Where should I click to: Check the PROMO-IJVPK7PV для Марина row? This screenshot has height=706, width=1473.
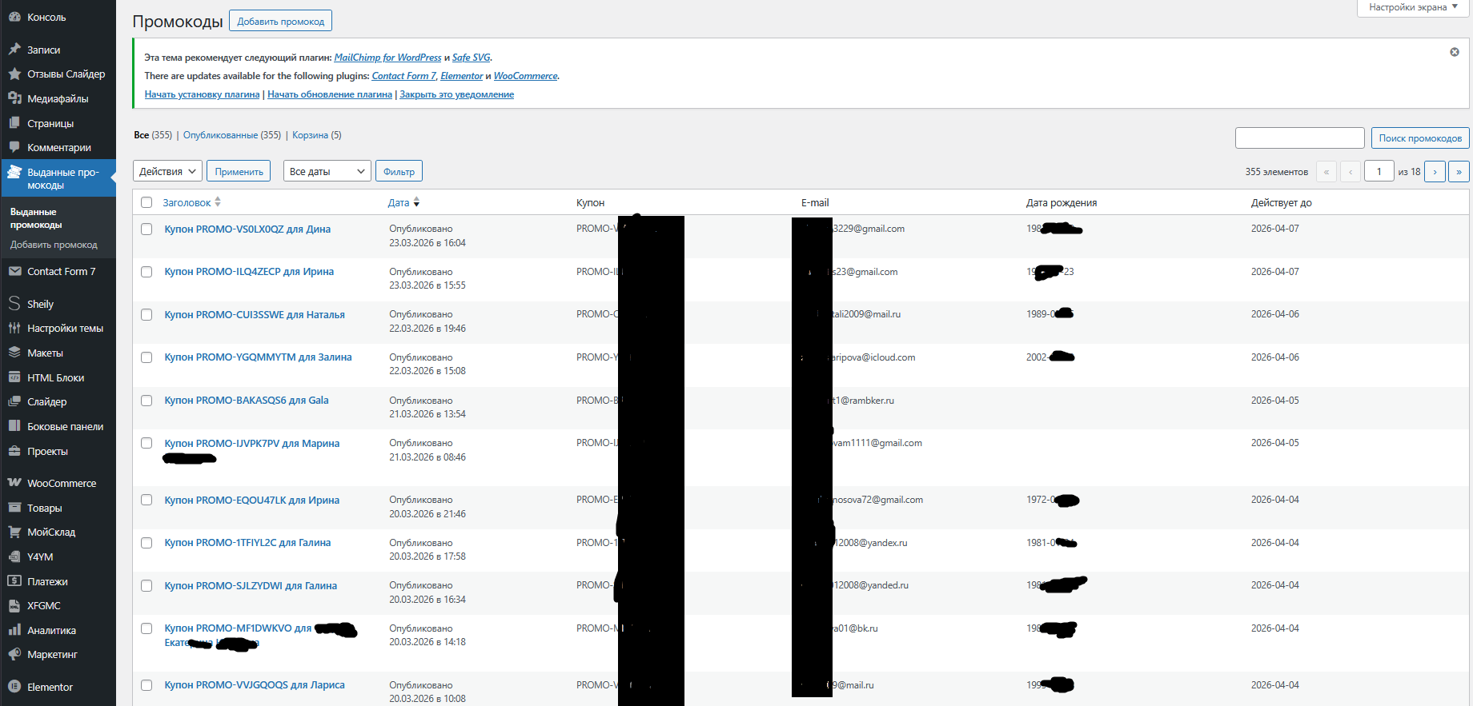[x=146, y=443]
